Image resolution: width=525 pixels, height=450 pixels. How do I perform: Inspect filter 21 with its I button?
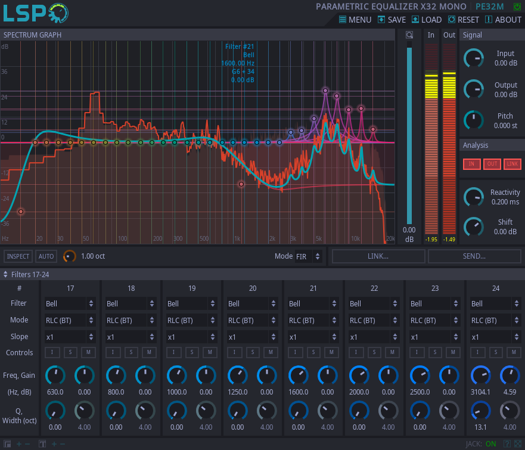point(295,352)
